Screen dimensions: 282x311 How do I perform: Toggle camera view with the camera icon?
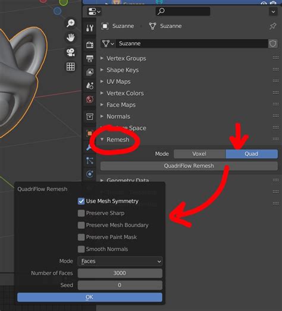[70, 52]
